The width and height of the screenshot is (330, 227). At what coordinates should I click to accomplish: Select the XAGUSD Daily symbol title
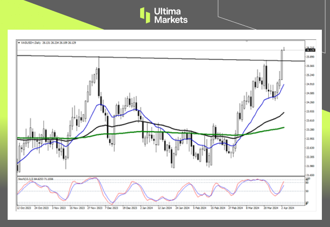tap(31, 43)
